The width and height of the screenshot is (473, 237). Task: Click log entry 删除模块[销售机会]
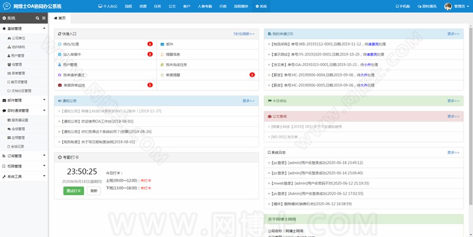311,203
